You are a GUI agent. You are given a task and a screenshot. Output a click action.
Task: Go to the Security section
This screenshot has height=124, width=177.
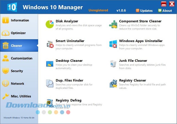tap(17, 71)
